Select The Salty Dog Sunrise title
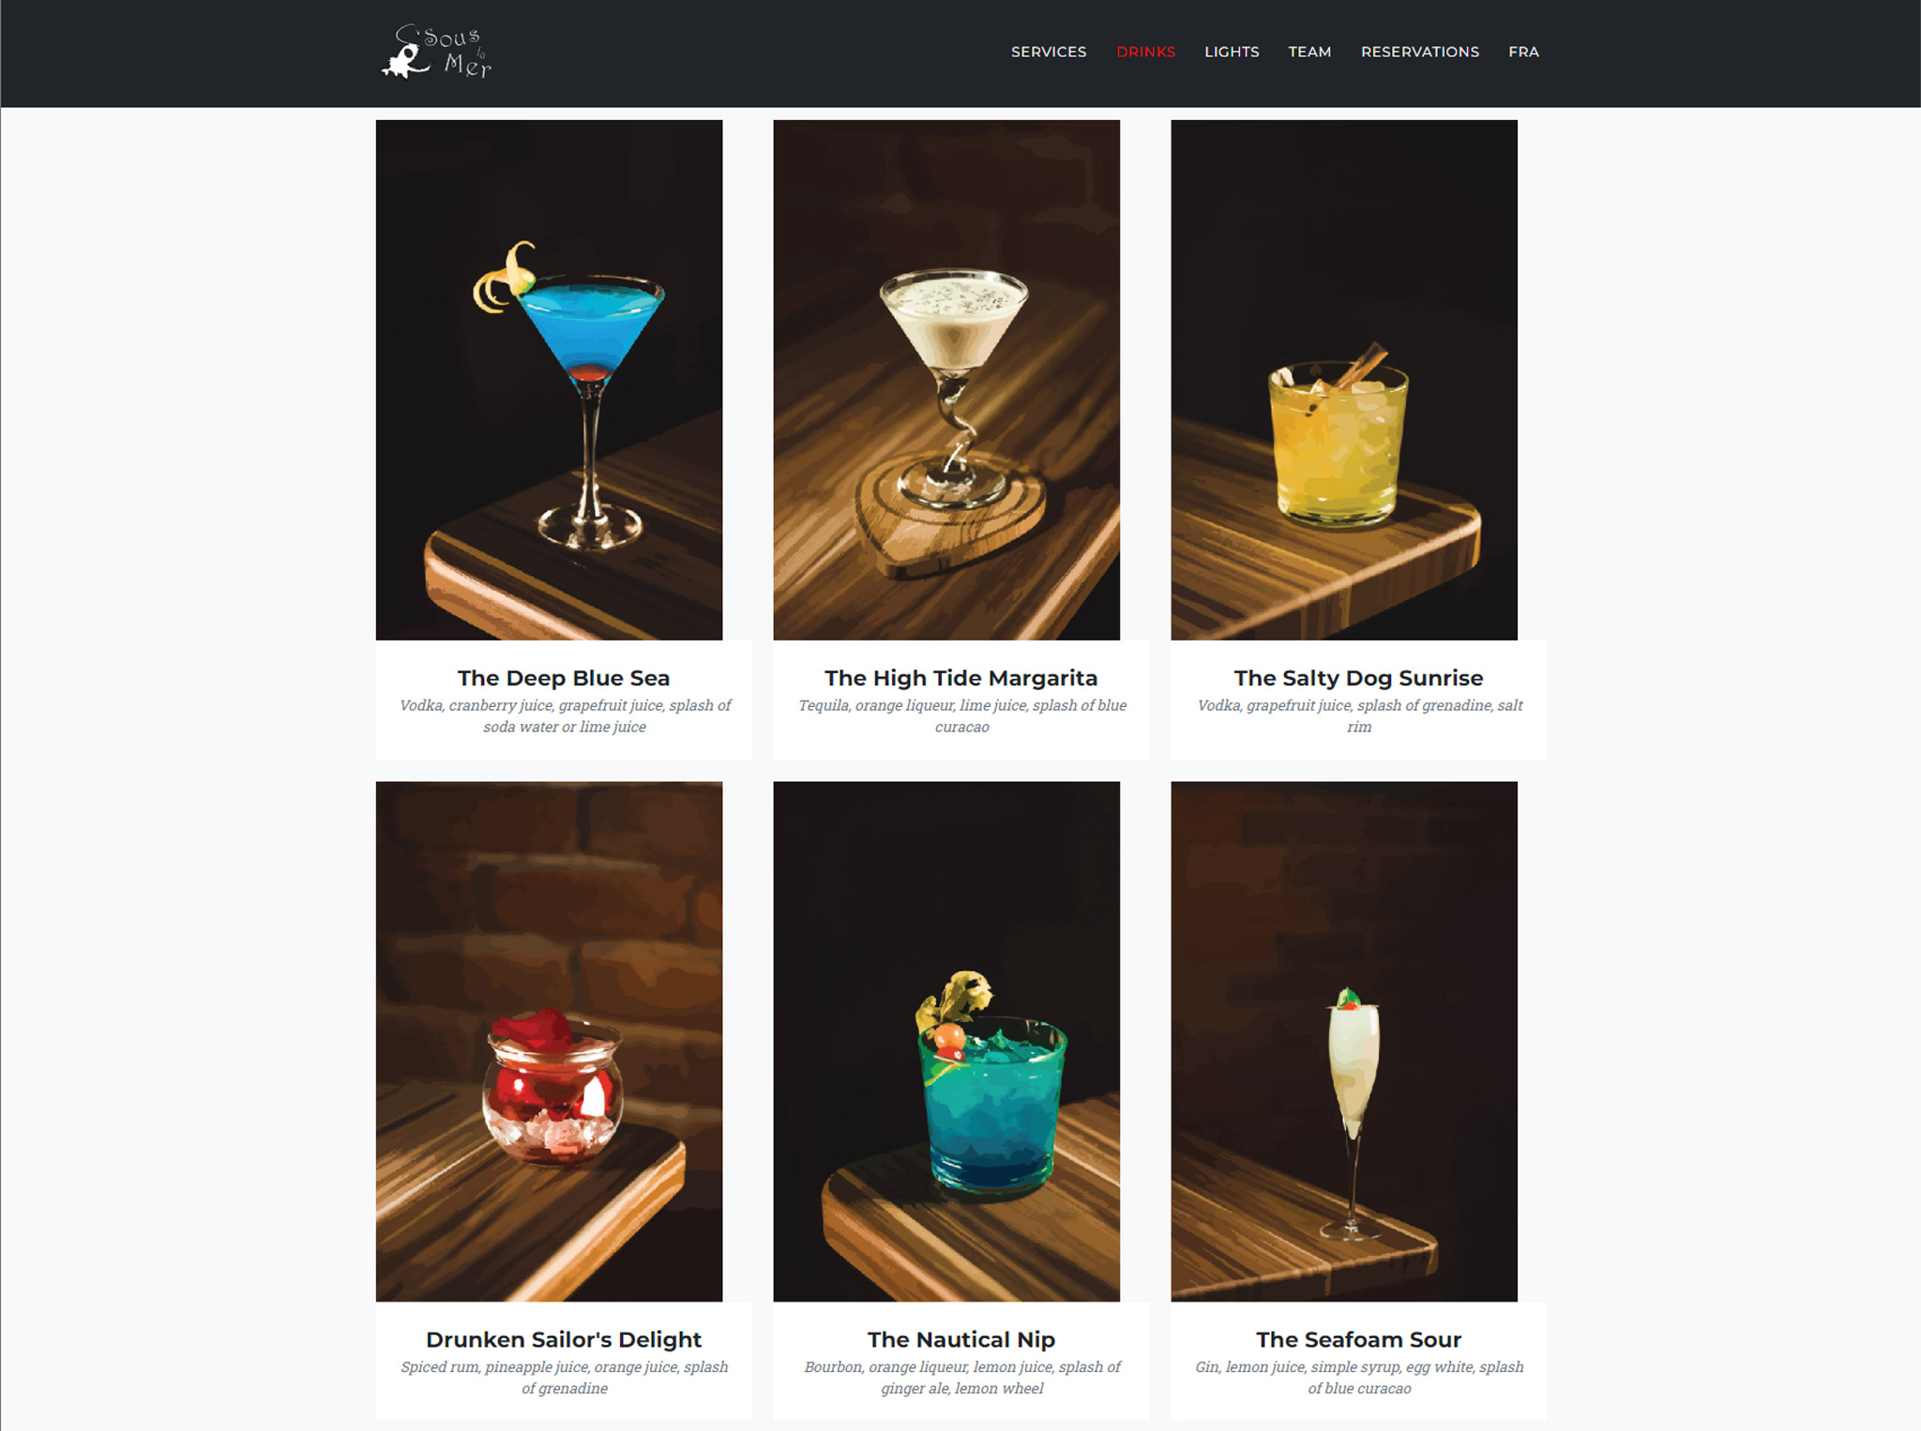 click(x=1359, y=678)
